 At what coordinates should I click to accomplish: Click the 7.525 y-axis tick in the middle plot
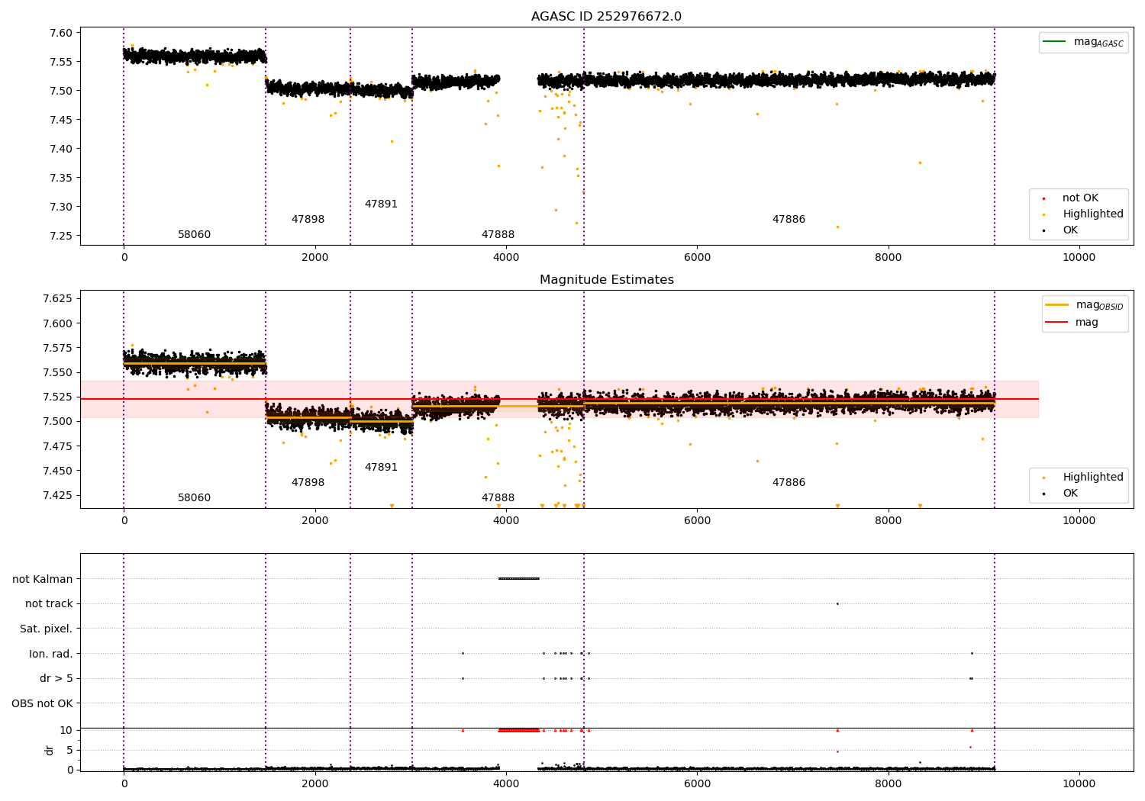[x=59, y=397]
